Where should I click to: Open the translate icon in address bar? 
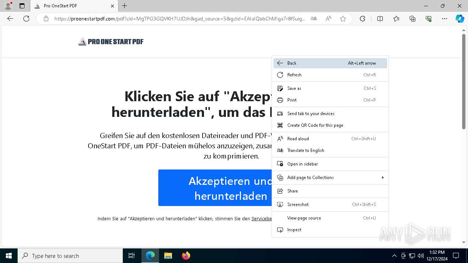click(x=314, y=19)
